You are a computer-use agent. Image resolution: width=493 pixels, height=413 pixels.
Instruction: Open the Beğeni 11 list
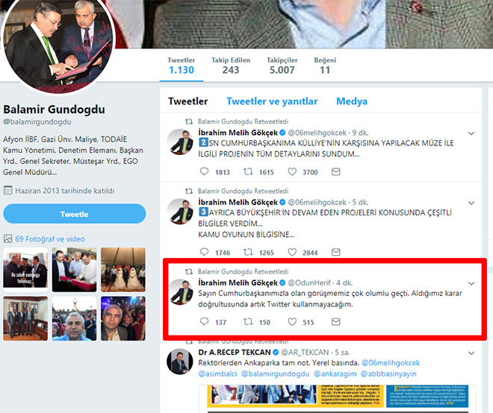[325, 66]
